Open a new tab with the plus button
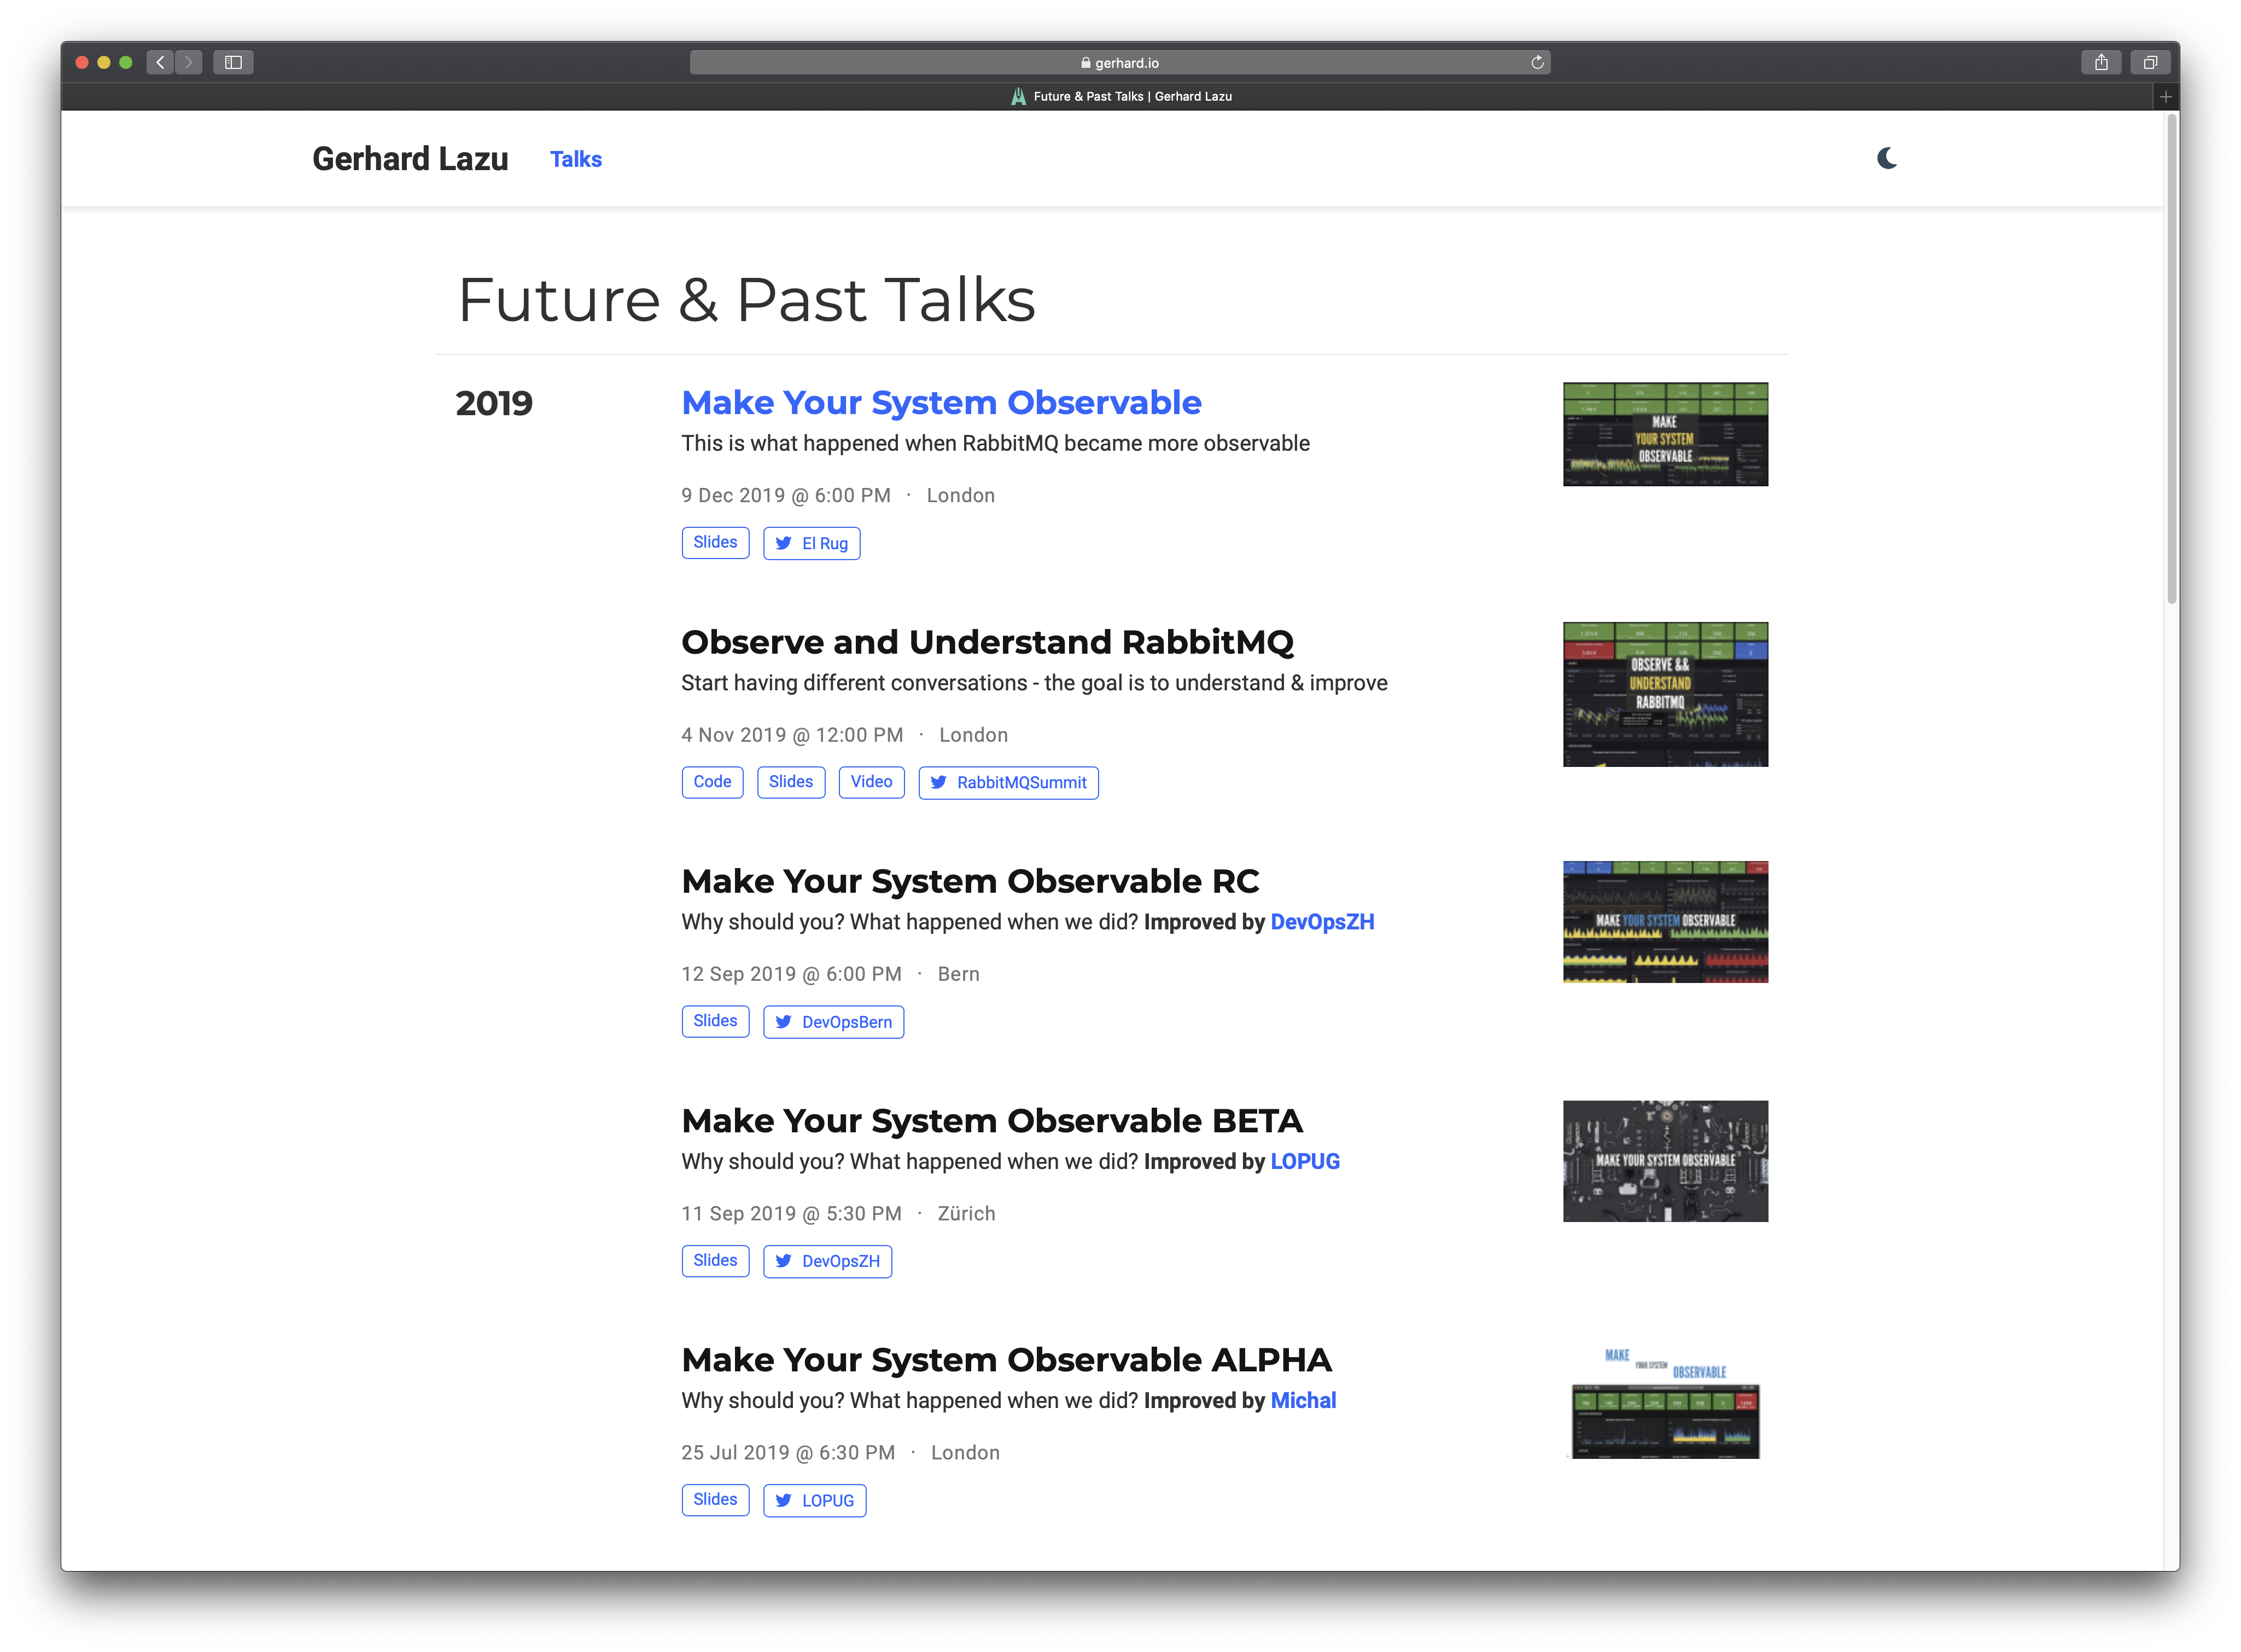This screenshot has width=2241, height=1652. coord(2165,97)
